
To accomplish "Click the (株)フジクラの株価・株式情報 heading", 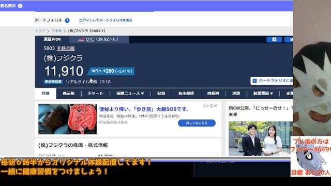I will (73, 145).
